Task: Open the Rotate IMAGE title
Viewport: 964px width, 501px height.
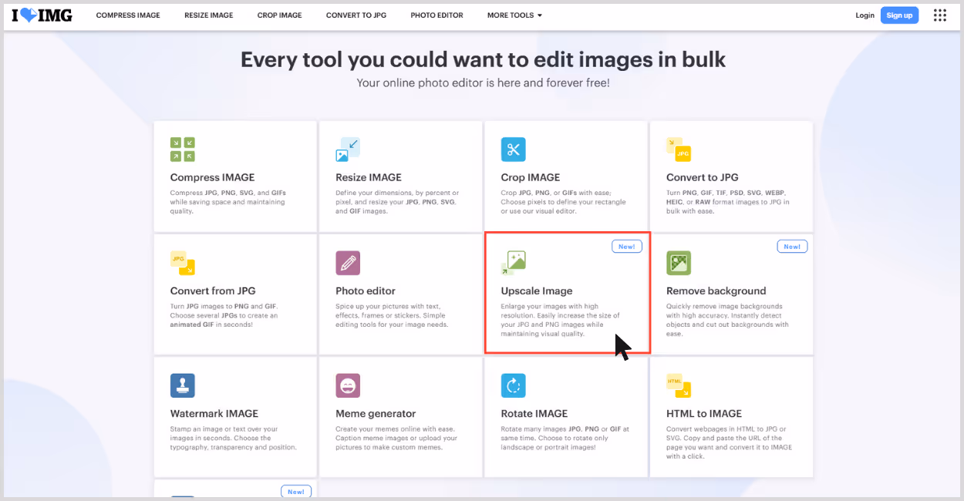Action: click(534, 413)
